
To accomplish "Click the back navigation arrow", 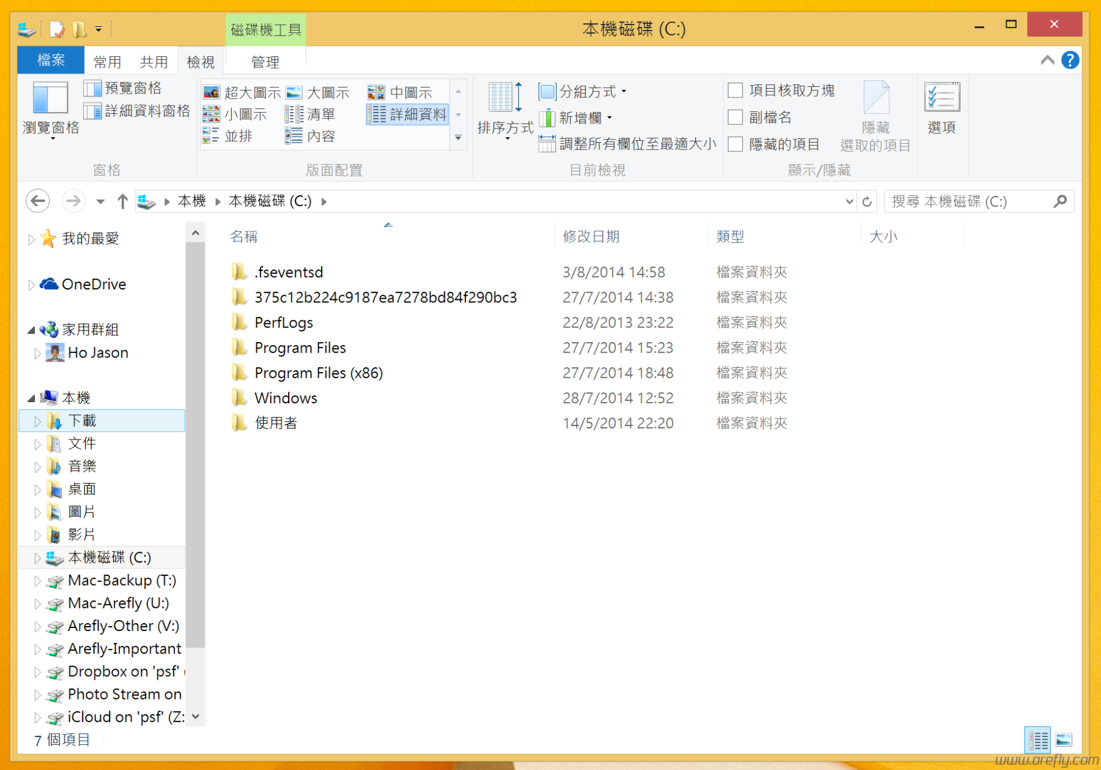I will 37,201.
